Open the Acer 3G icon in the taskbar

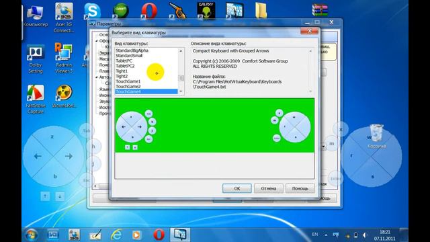[74, 235]
